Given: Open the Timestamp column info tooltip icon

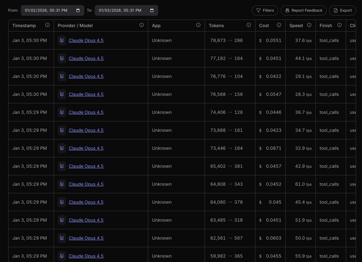Looking at the screenshot, I should click(x=47, y=25).
